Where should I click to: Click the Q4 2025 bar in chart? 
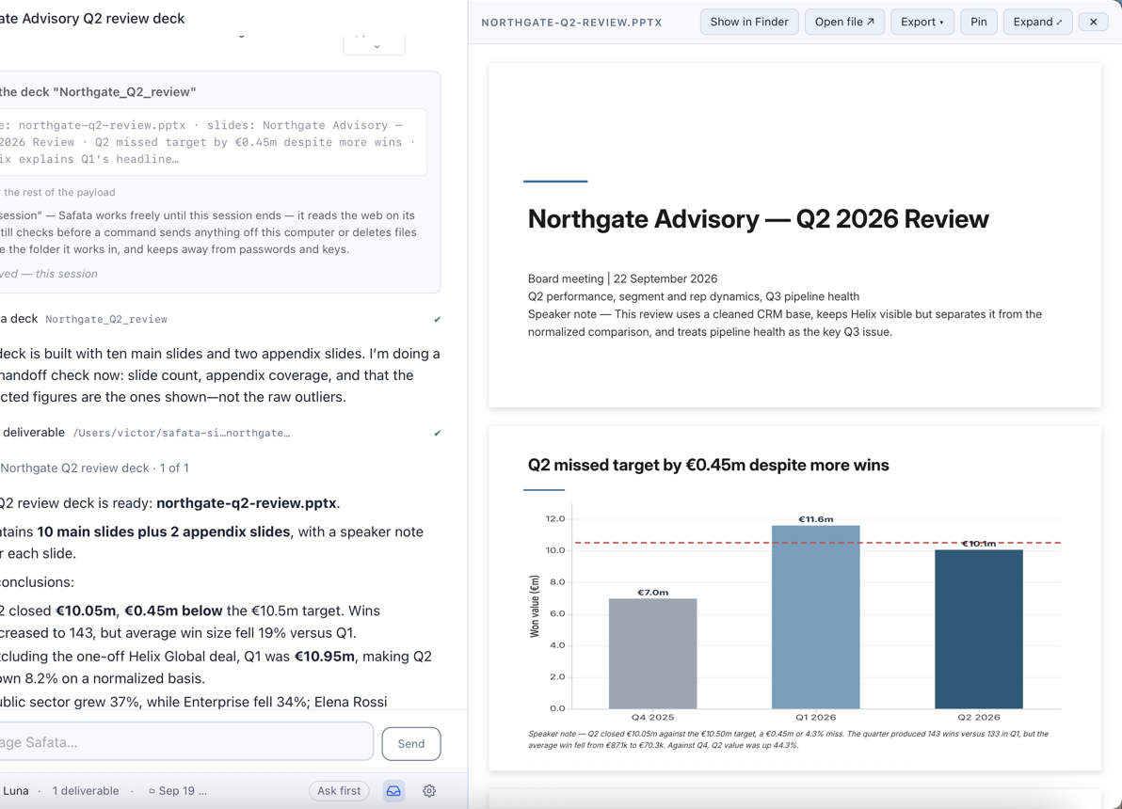pyautogui.click(x=652, y=653)
